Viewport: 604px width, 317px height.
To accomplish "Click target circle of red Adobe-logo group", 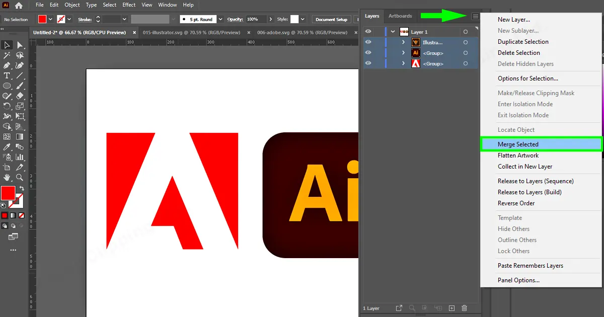I will (466, 63).
